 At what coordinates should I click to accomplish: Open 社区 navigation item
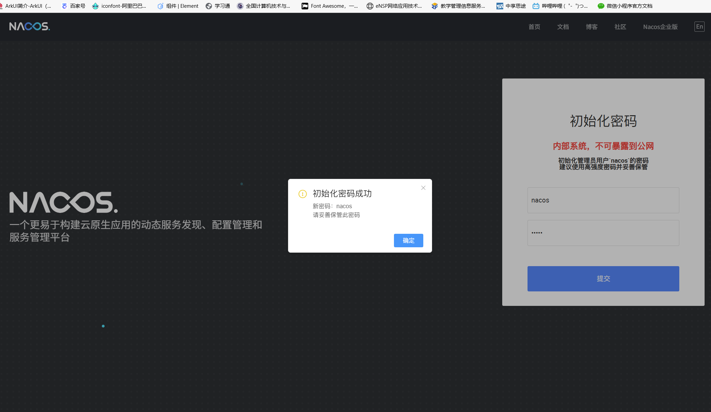tap(620, 27)
